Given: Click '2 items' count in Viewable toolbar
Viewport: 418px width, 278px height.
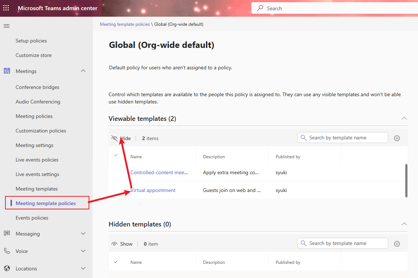Looking at the screenshot, I should (x=150, y=139).
